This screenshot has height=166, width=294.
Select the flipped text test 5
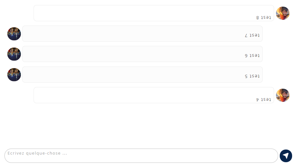coord(252,76)
